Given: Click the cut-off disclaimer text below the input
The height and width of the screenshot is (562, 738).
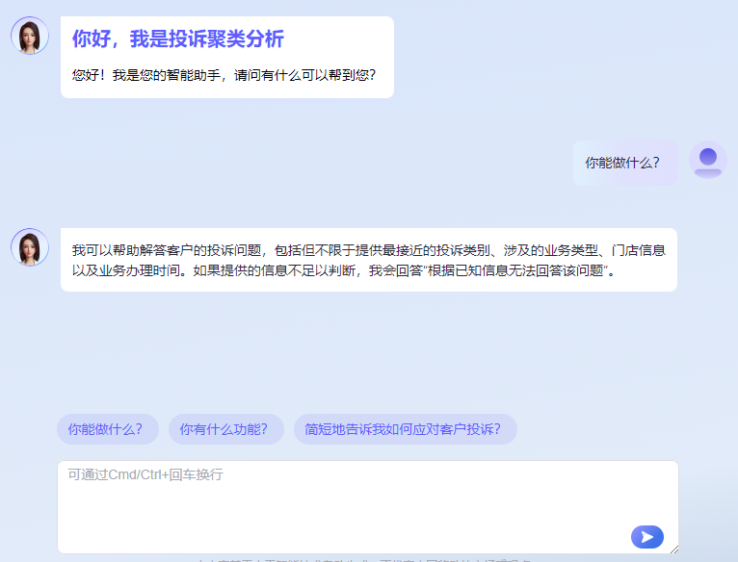Looking at the screenshot, I should (x=366, y=559).
